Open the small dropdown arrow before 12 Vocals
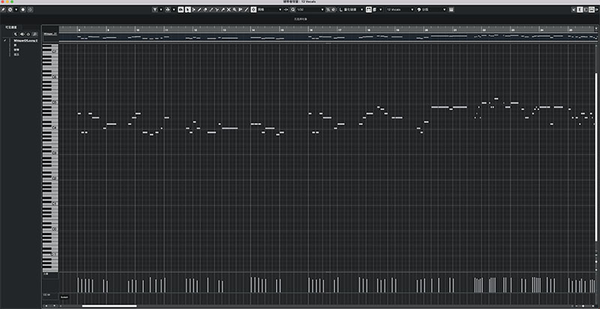The width and height of the screenshot is (600, 309). 380,10
